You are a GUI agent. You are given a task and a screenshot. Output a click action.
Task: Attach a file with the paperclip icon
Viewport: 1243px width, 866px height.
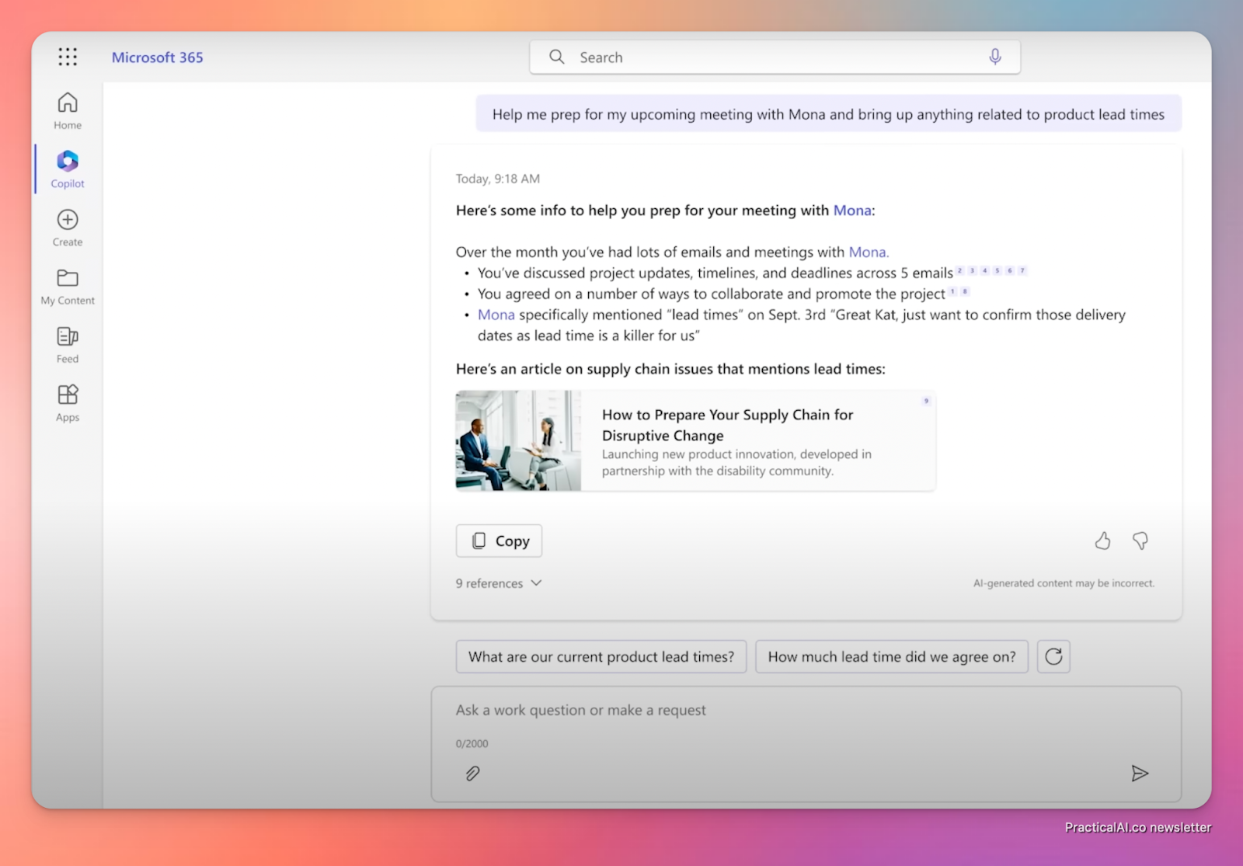coord(472,774)
